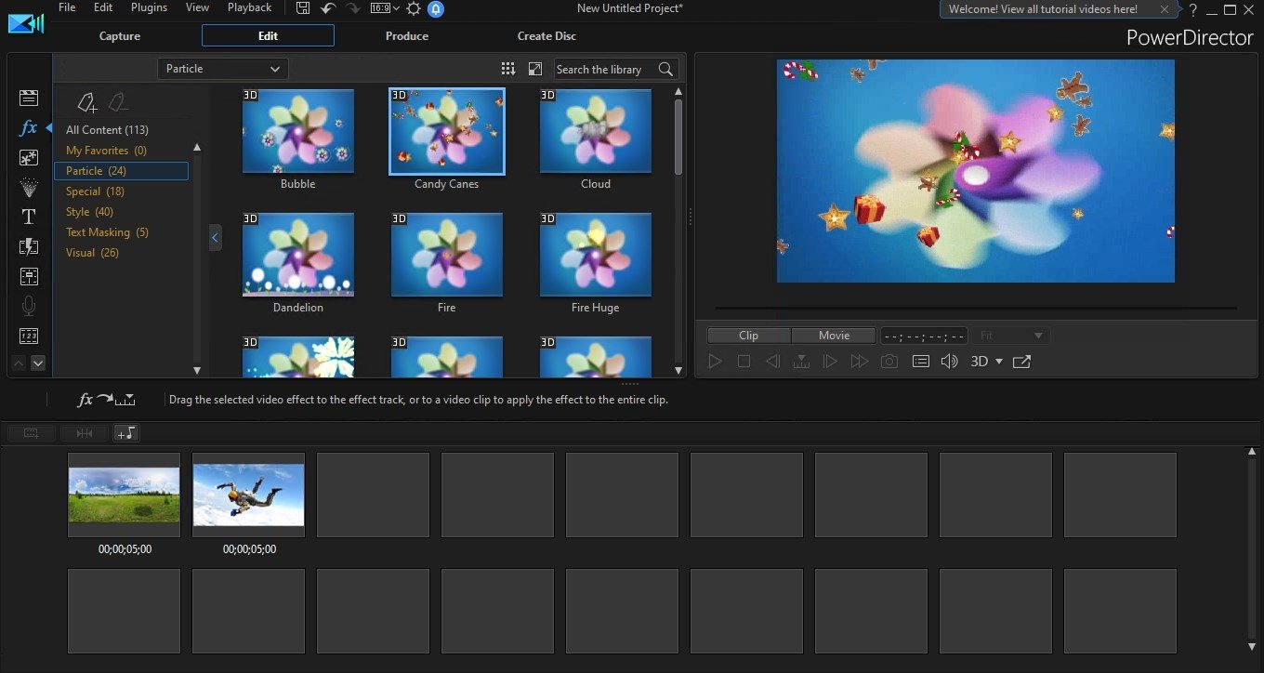The height and width of the screenshot is (673, 1264).
Task: Open the Title Room T icon
Action: (29, 217)
